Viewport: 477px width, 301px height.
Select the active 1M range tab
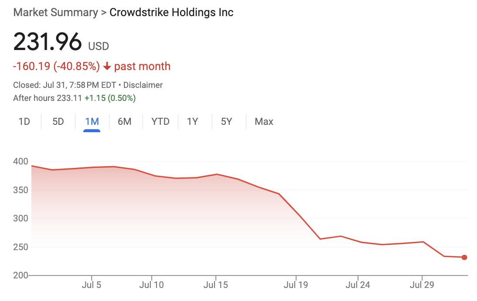[92, 121]
